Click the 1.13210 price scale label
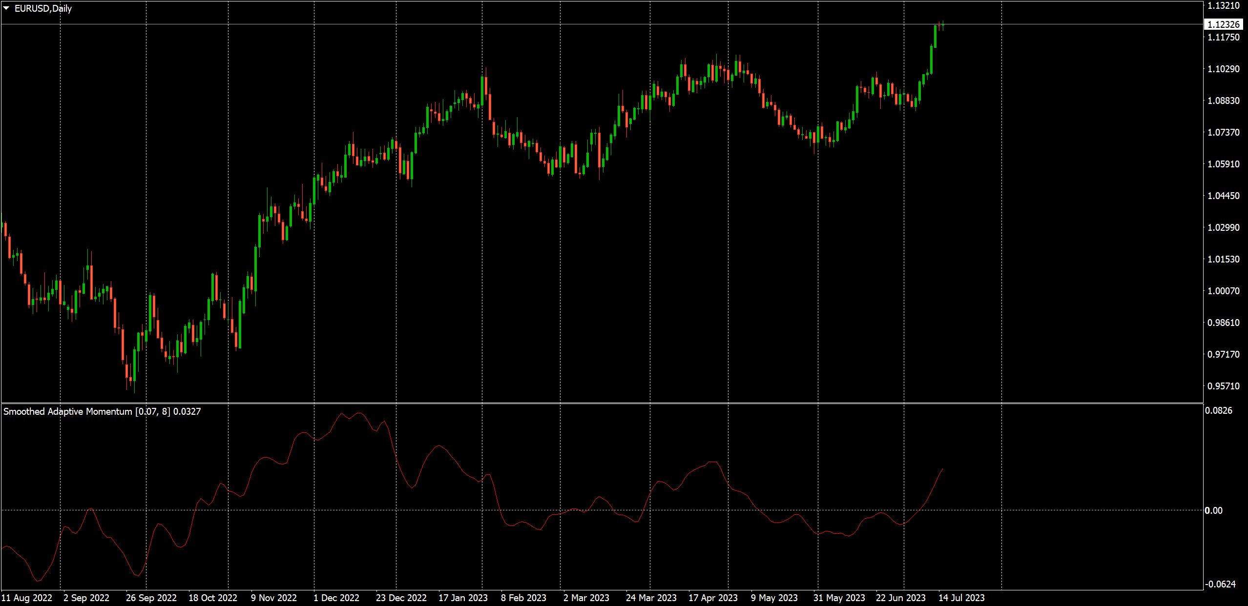The height and width of the screenshot is (606, 1248). [1223, 6]
